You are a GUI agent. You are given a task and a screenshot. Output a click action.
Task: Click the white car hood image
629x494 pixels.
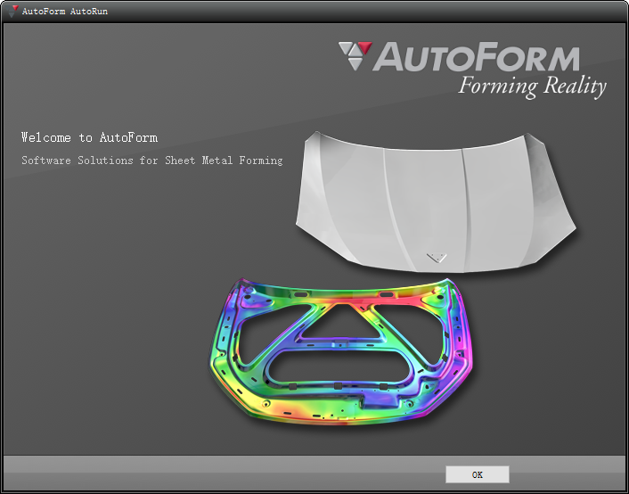[436, 202]
